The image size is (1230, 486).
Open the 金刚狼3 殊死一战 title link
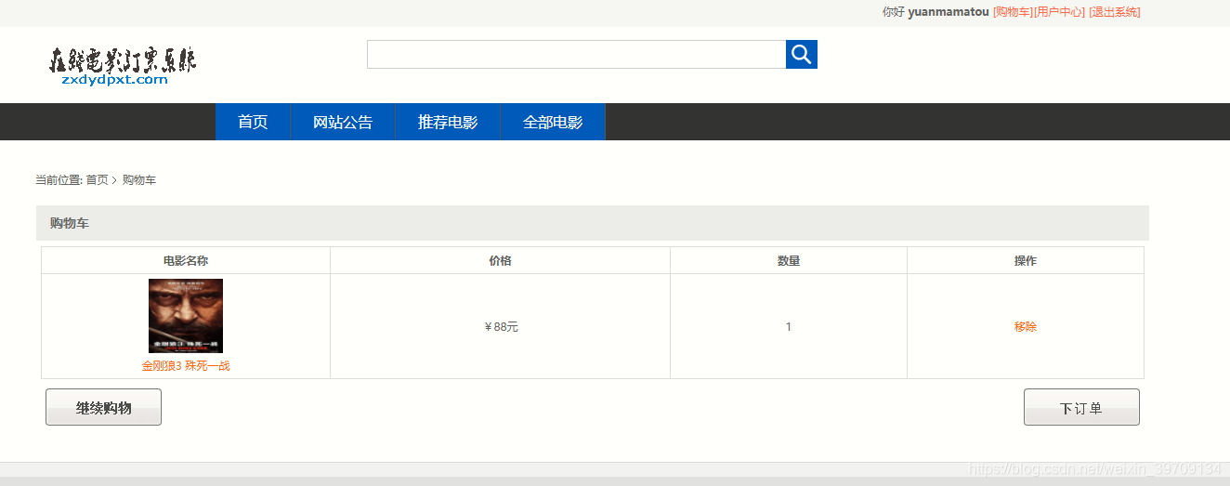tap(186, 366)
